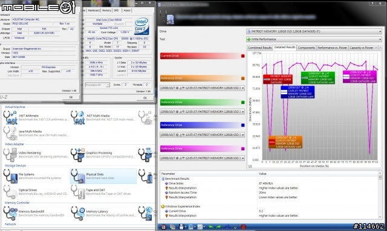The width and height of the screenshot is (387, 231).
Task: Switch to the Capacity vs Power tab
Action: coord(362,48)
